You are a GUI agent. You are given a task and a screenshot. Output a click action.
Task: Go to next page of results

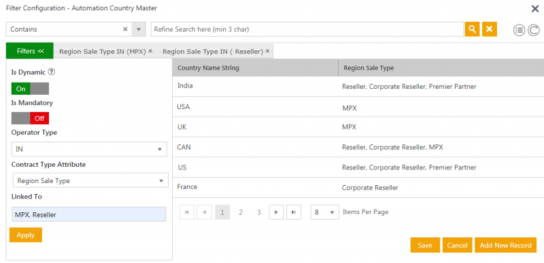pos(276,212)
